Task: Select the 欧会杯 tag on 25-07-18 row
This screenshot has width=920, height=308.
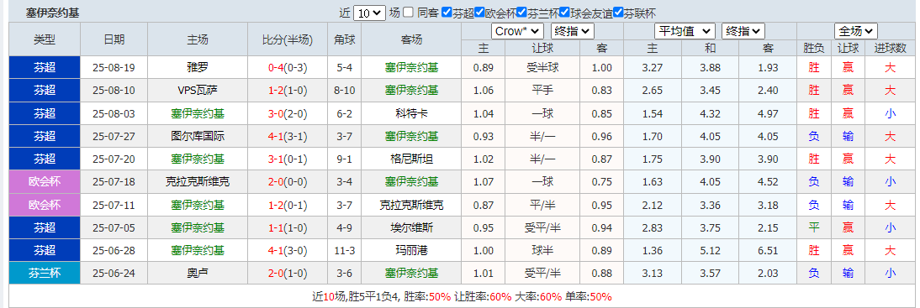Action: pos(45,182)
